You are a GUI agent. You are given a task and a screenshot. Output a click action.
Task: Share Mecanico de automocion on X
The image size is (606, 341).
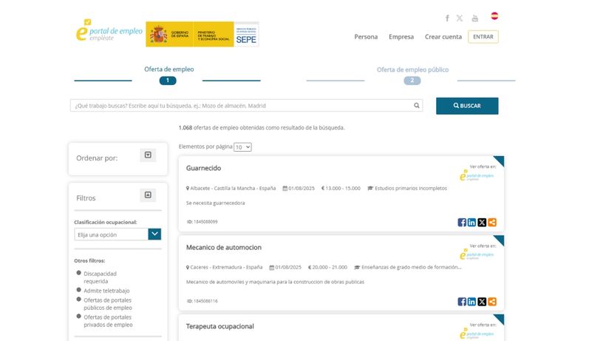point(482,302)
